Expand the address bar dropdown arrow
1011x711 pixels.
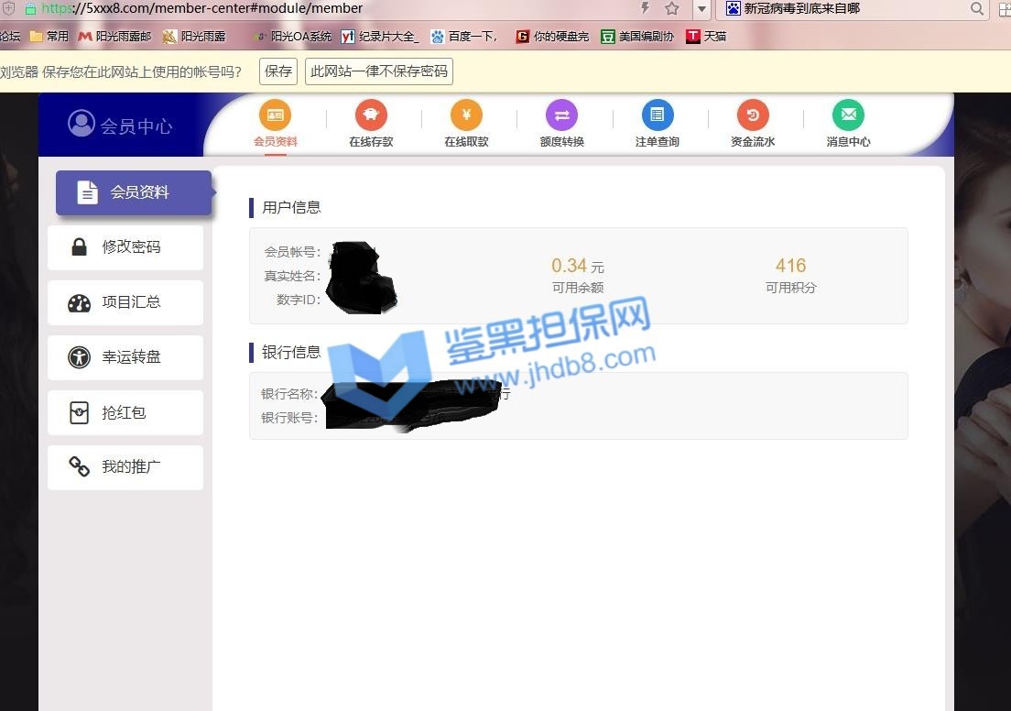[701, 9]
